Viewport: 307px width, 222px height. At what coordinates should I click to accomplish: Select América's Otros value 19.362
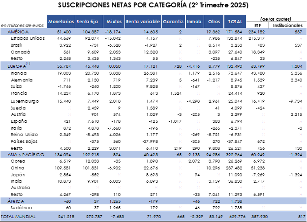(213, 32)
